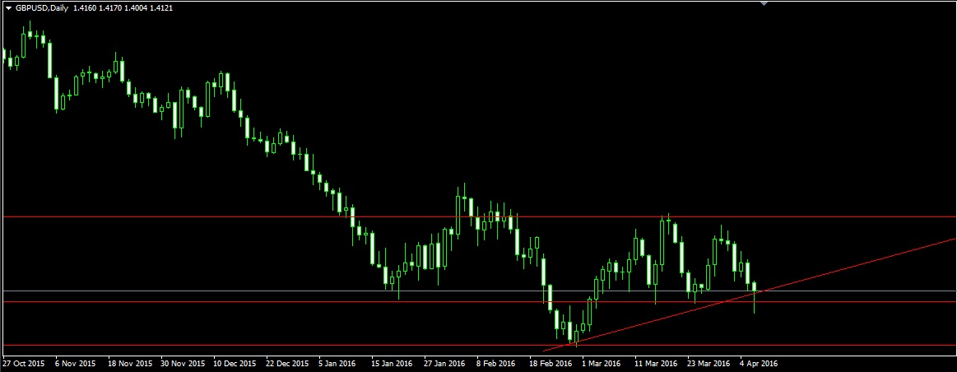Image resolution: width=957 pixels, height=372 pixels.
Task: Click the 1 Mar 2016 date label
Action: pos(602,363)
